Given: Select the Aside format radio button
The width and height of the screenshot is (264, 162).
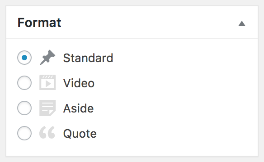Looking at the screenshot, I should click(24, 108).
